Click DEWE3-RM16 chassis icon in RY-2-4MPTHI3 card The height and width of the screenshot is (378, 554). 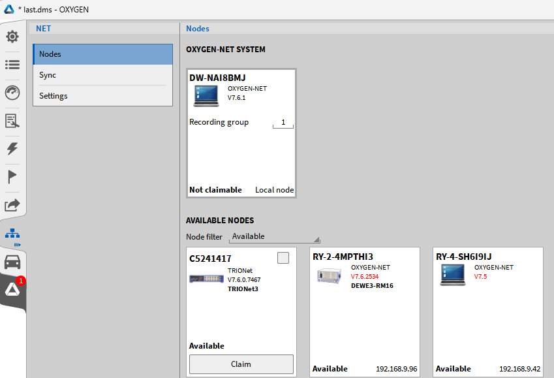coord(330,276)
